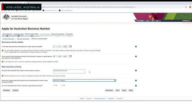
Task: Open the Free Premiere Pro bookmark
Action: coord(50,10)
